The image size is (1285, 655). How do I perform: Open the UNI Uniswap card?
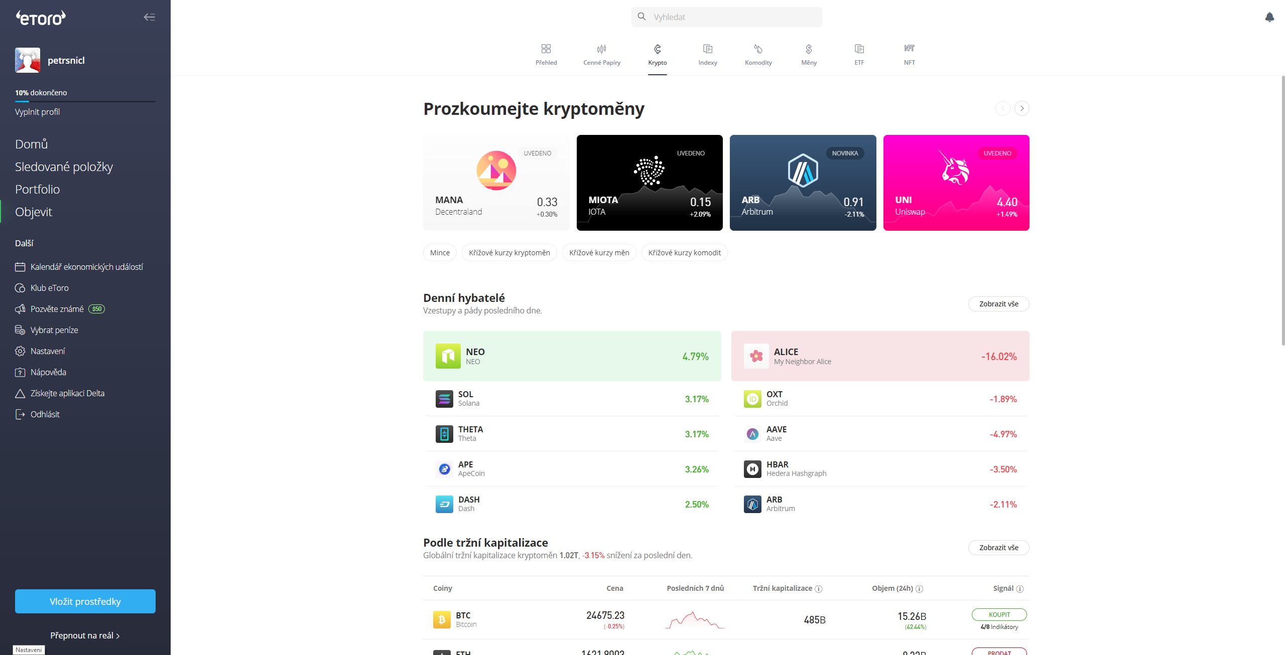click(x=956, y=183)
